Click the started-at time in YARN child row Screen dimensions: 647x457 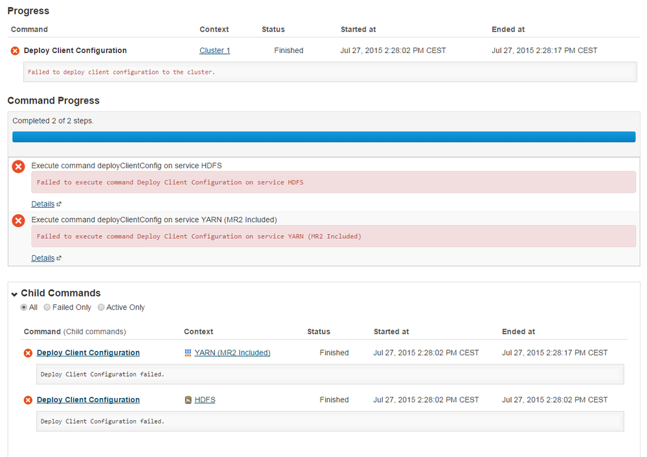[x=426, y=353]
